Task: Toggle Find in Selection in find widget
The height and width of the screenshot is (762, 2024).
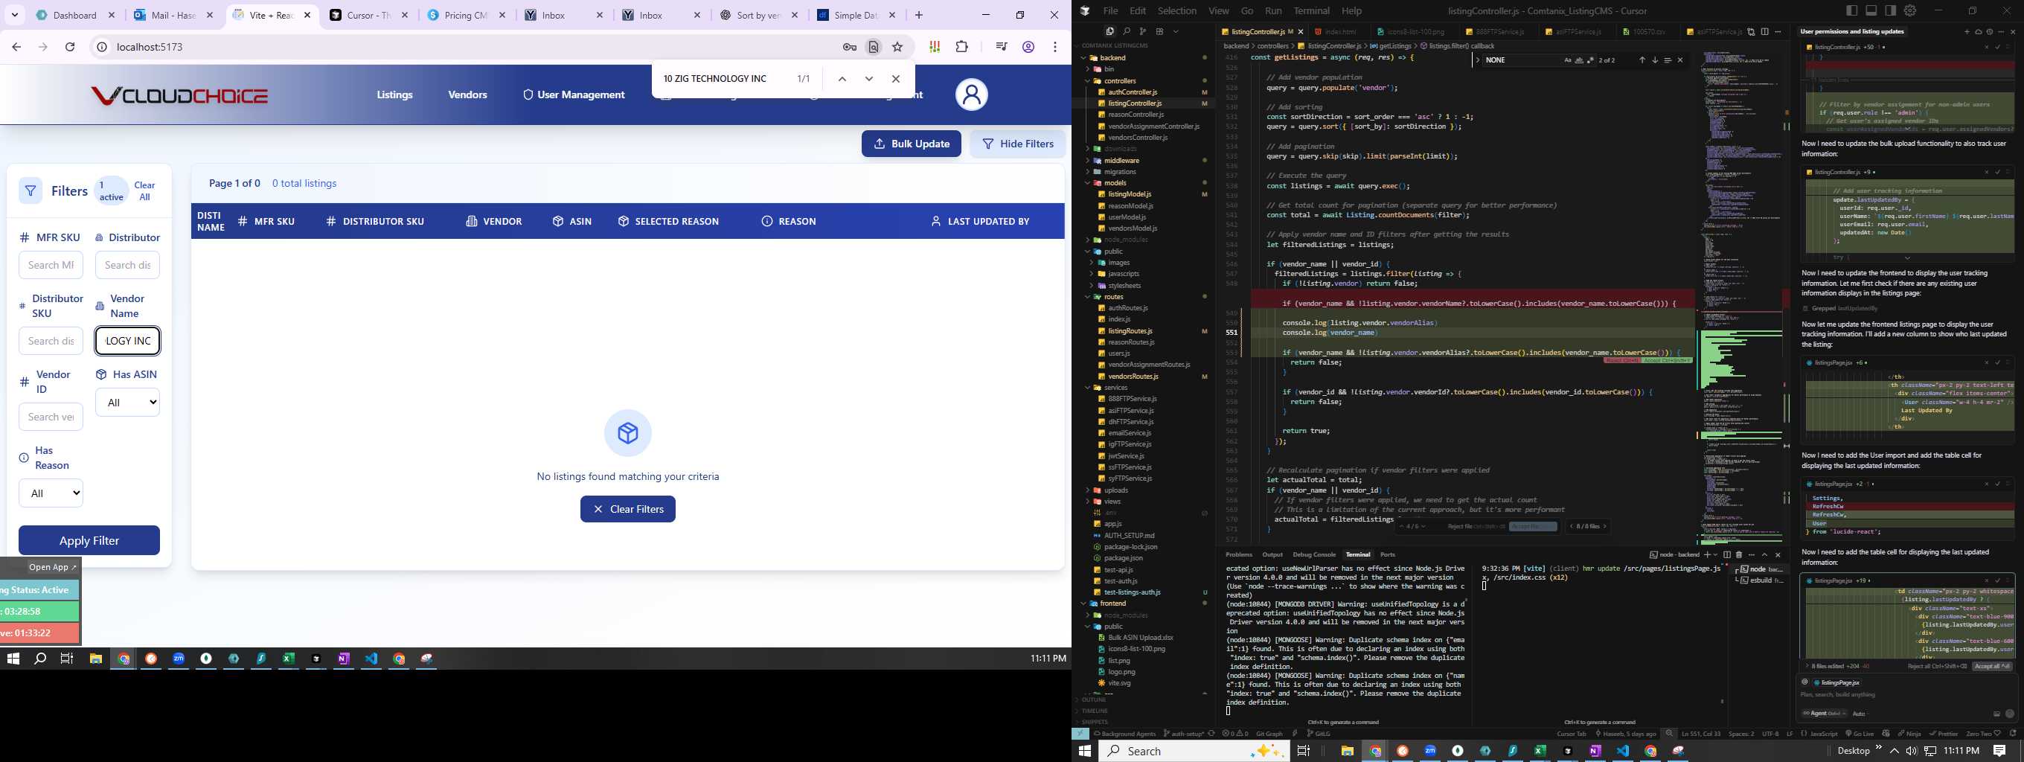Action: pos(1668,60)
